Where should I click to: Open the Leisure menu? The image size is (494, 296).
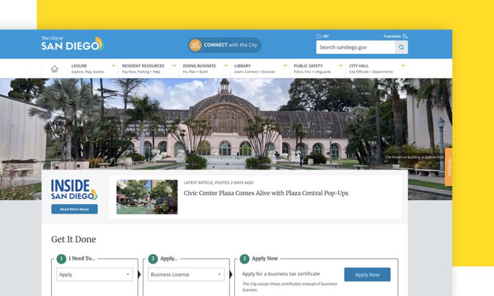point(93,69)
